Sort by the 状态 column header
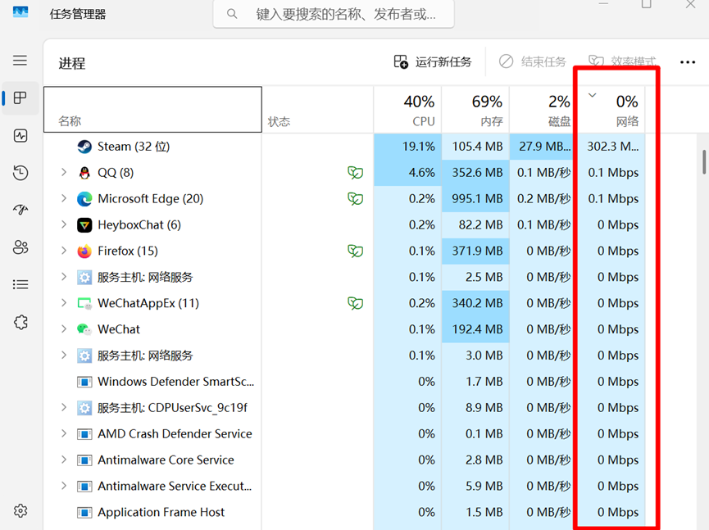Viewport: 709px width, 530px height. 317,110
